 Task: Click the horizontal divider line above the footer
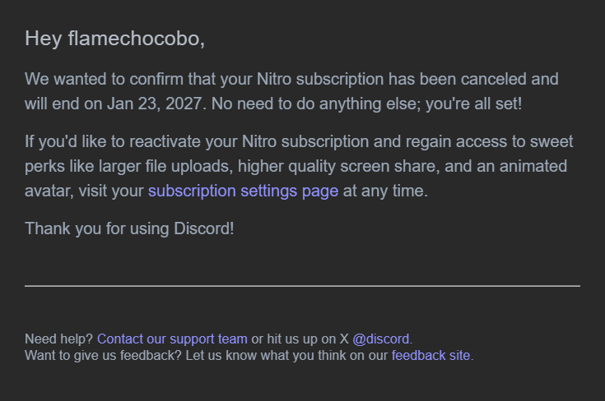pos(302,286)
